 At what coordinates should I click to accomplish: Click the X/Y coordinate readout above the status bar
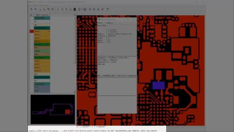[x=91, y=127]
